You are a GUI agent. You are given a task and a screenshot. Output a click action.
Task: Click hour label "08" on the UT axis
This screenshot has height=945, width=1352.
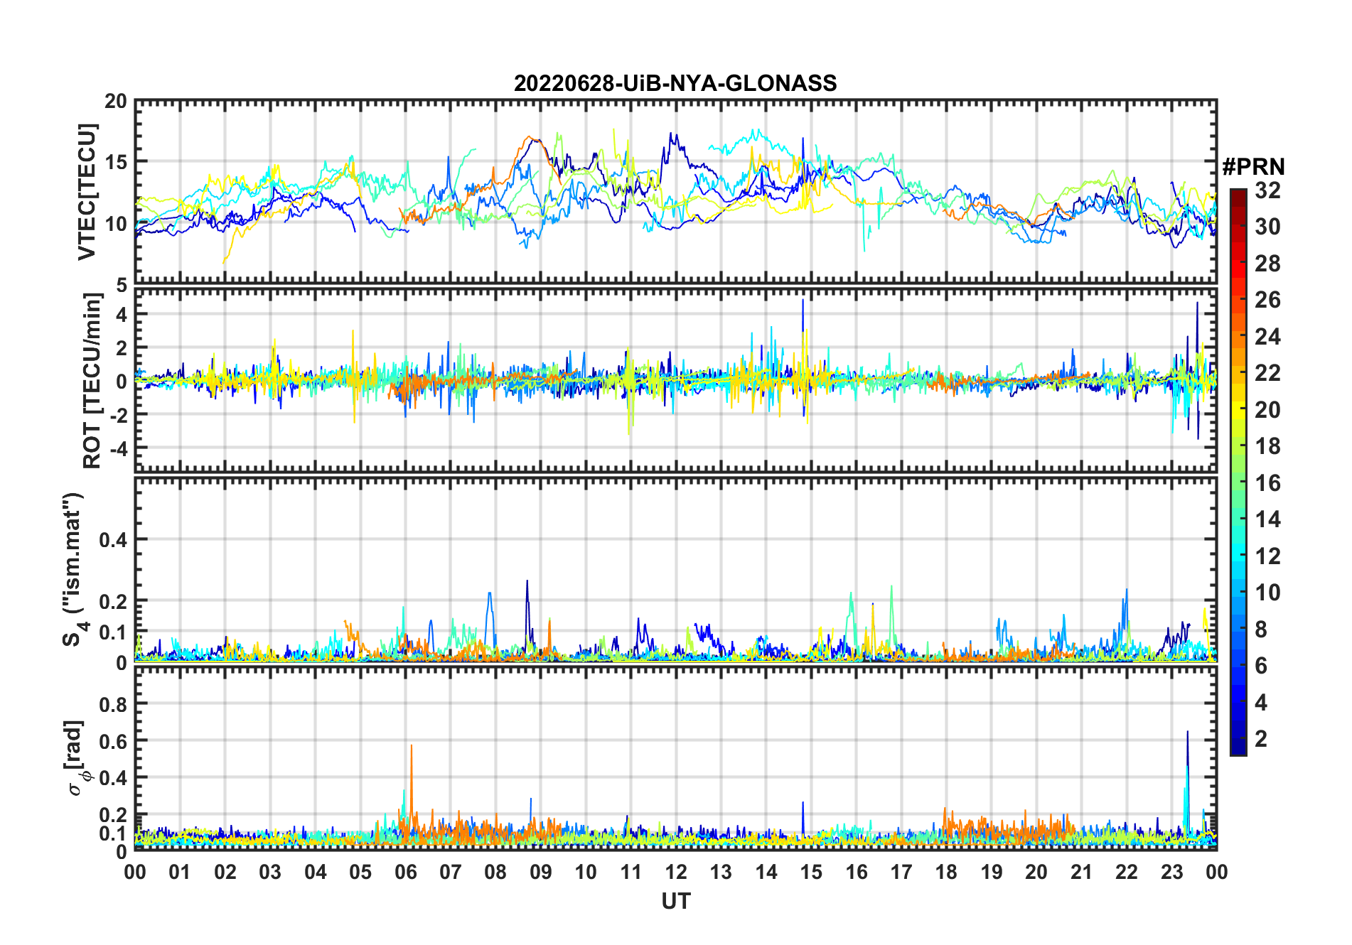[x=495, y=873]
